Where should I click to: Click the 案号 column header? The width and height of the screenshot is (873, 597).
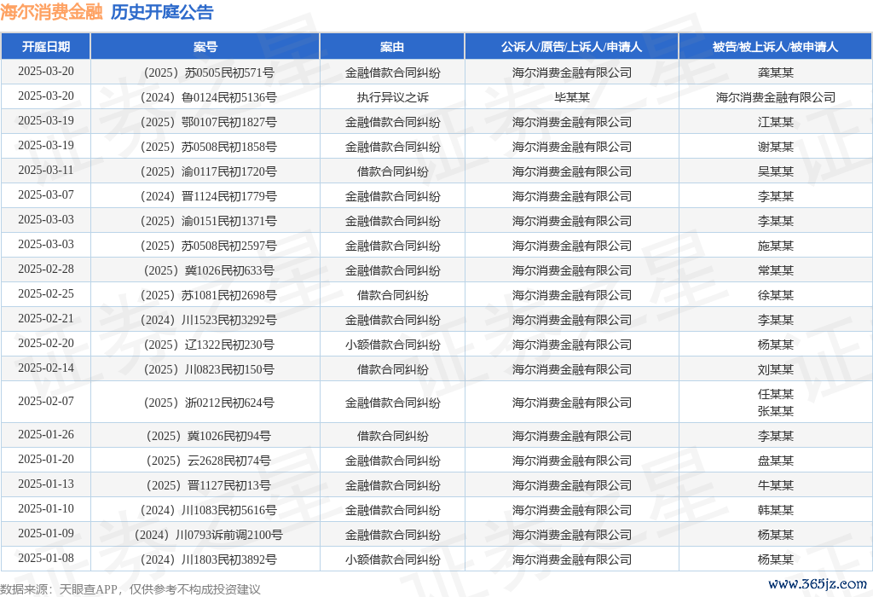click(x=205, y=47)
